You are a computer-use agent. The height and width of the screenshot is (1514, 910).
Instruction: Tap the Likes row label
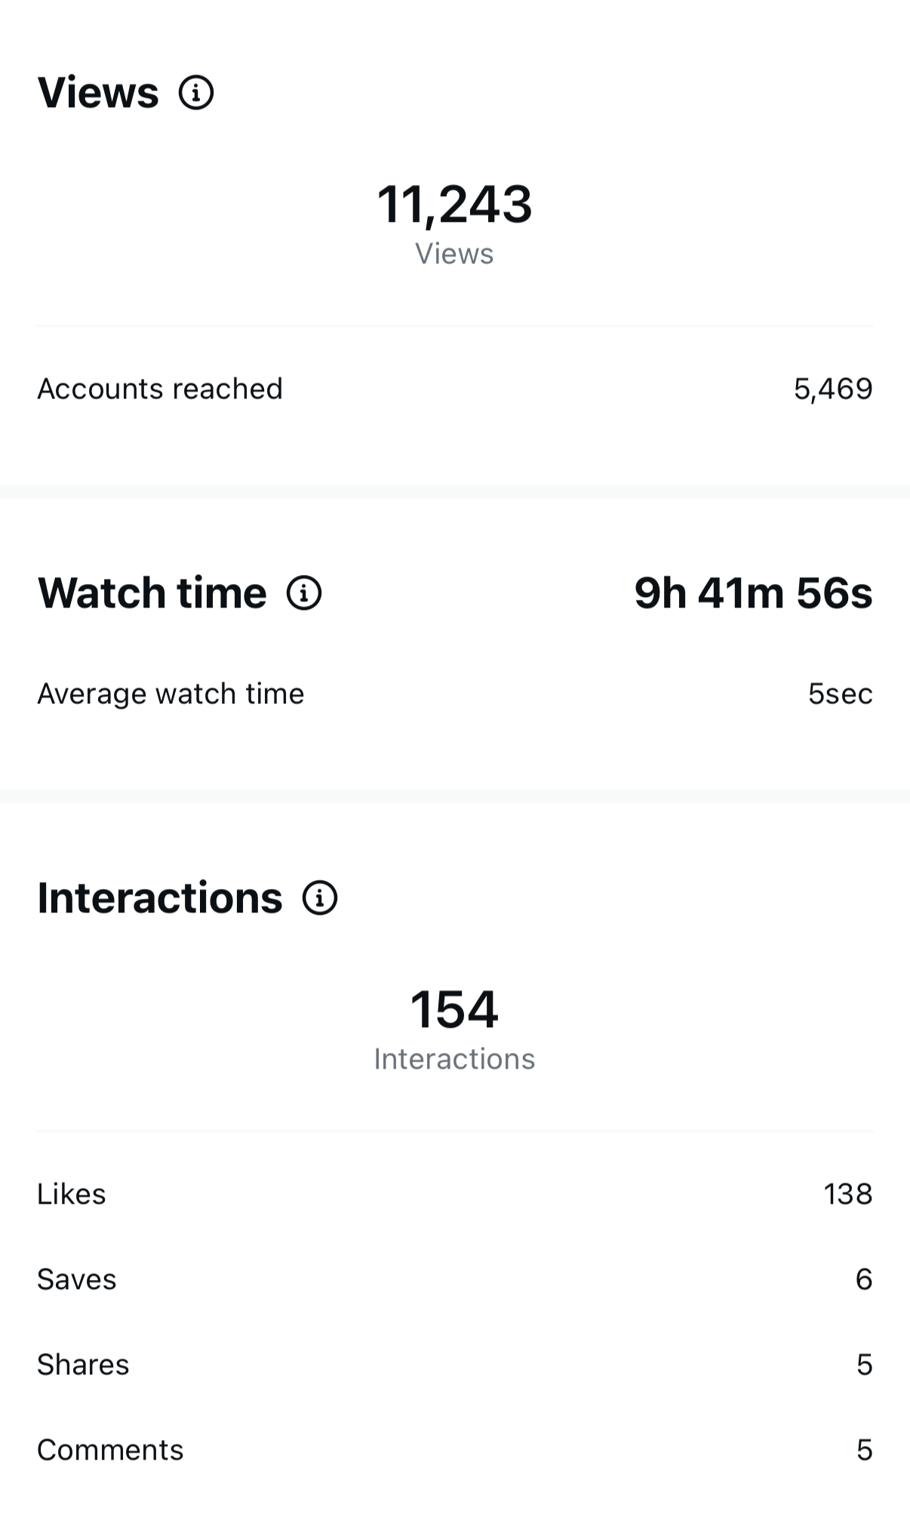point(72,1194)
